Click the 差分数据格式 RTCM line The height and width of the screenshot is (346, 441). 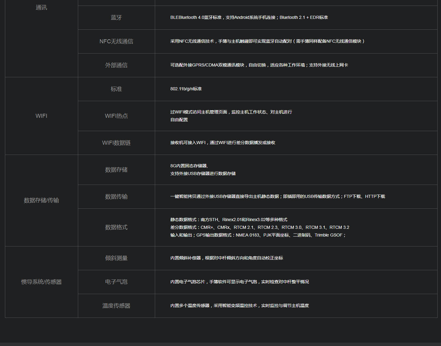coord(260,227)
